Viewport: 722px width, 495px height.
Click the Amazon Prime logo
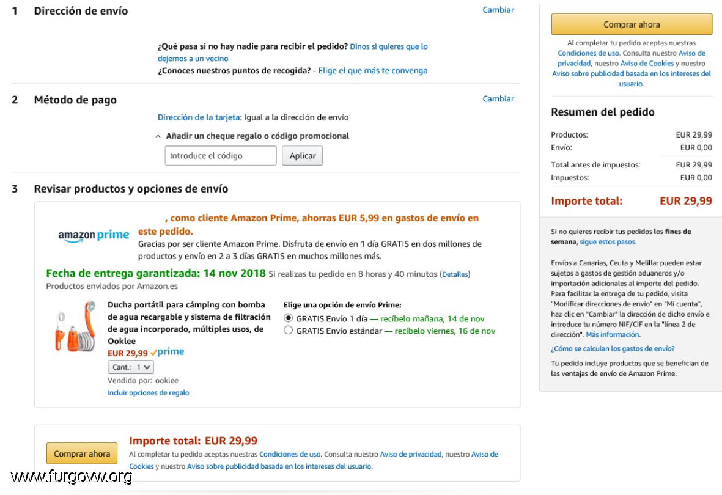(x=94, y=235)
